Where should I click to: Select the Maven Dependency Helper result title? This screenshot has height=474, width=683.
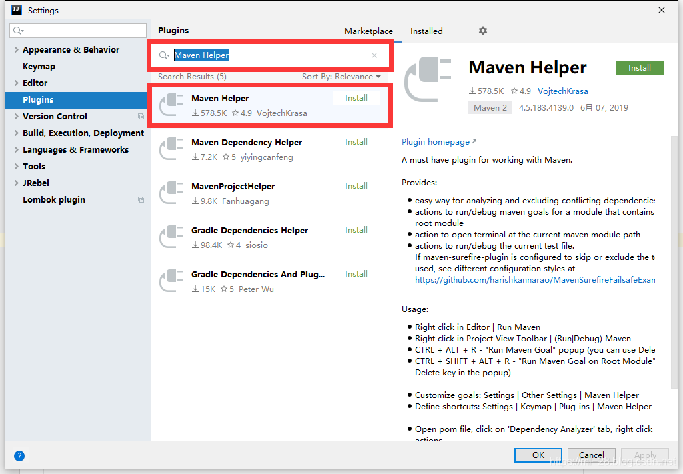tap(247, 143)
